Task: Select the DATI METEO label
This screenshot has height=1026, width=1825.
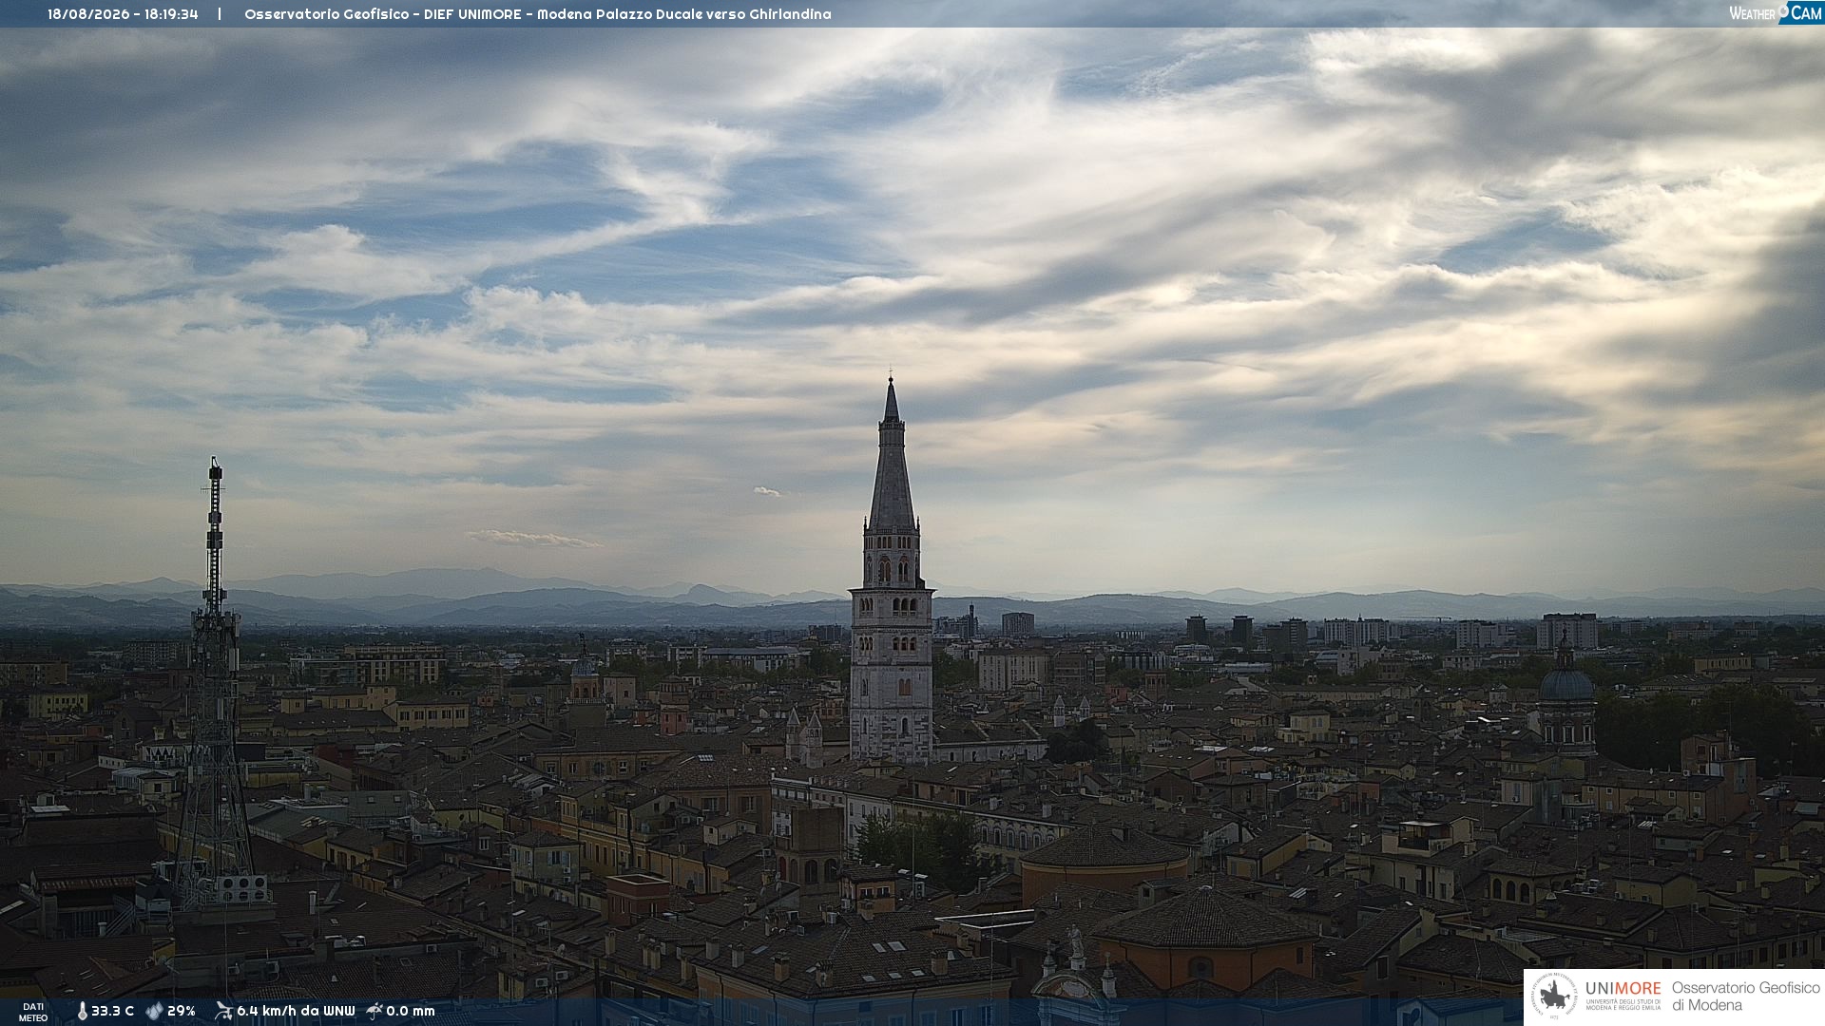Action: tap(33, 1012)
